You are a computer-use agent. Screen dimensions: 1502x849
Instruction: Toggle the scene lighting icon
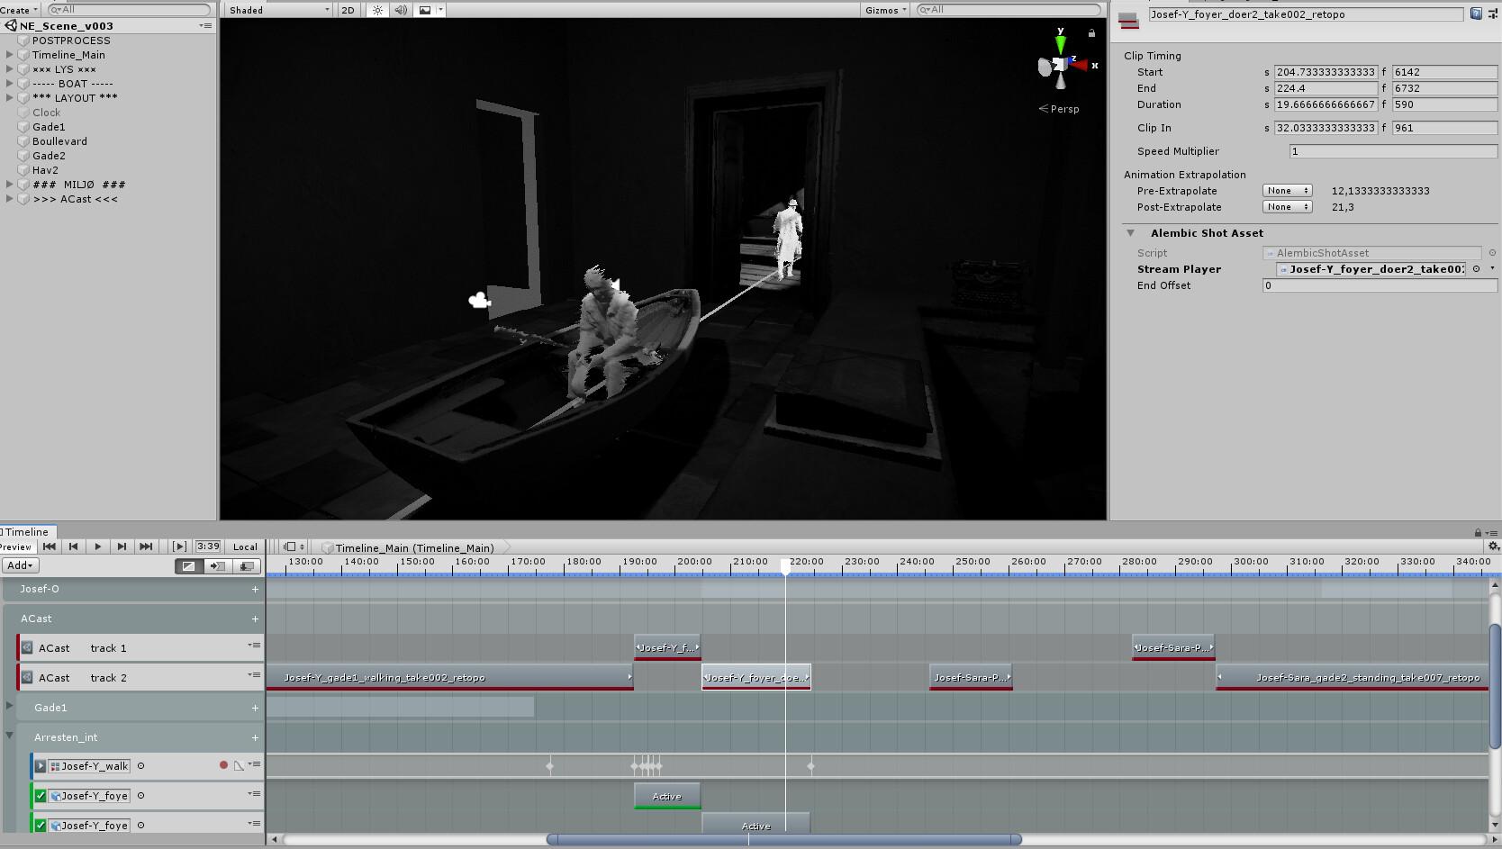point(376,10)
